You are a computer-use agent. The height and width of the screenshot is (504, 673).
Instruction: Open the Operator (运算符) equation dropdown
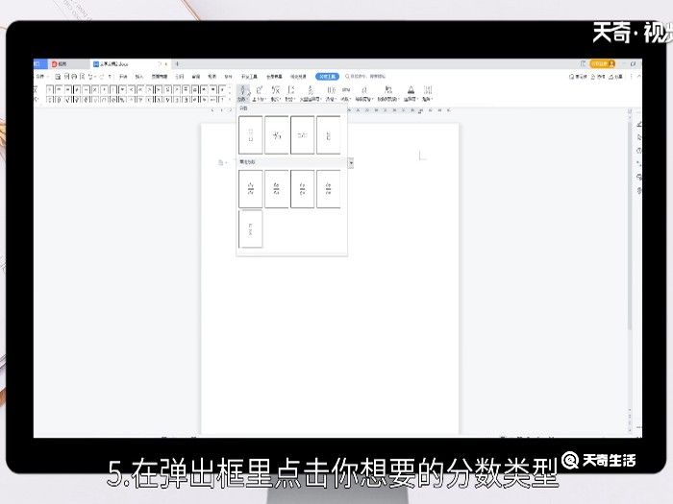click(x=411, y=93)
